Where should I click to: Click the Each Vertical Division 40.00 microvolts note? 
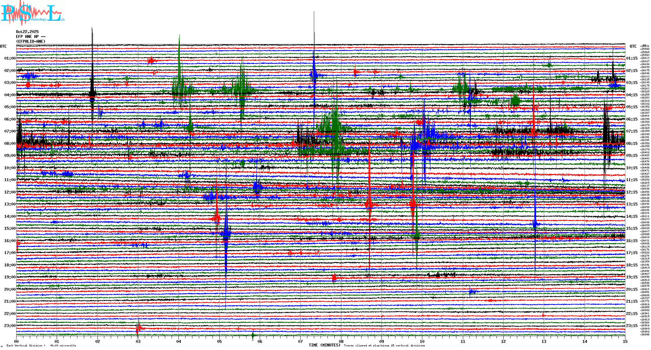click(x=41, y=345)
